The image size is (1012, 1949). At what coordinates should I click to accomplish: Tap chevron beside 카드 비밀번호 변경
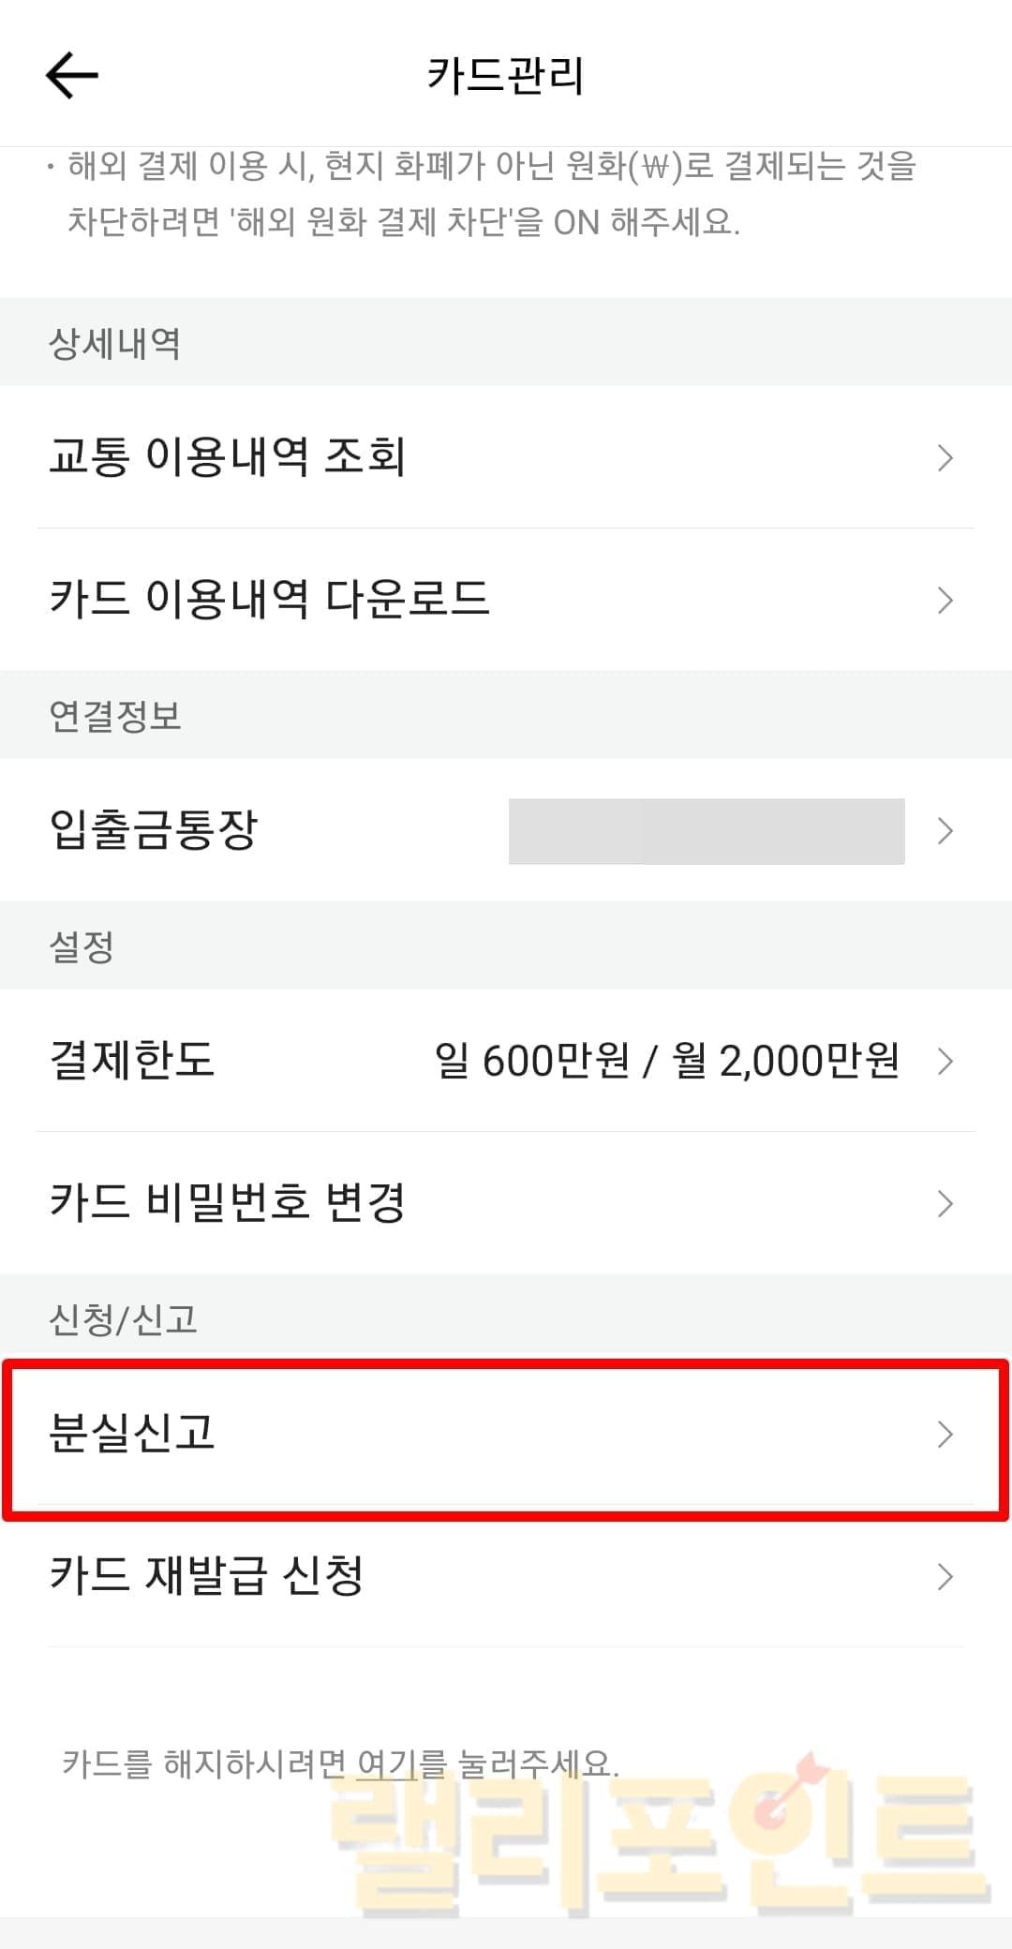coord(945,1203)
